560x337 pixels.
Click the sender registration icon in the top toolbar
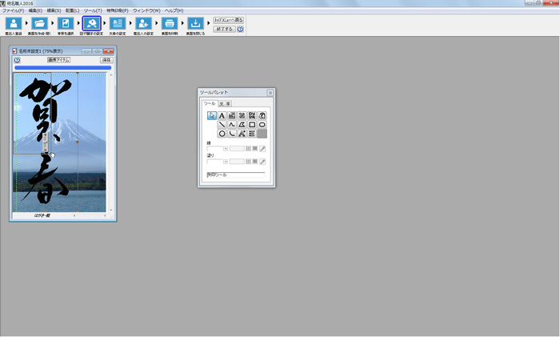[x=14, y=24]
